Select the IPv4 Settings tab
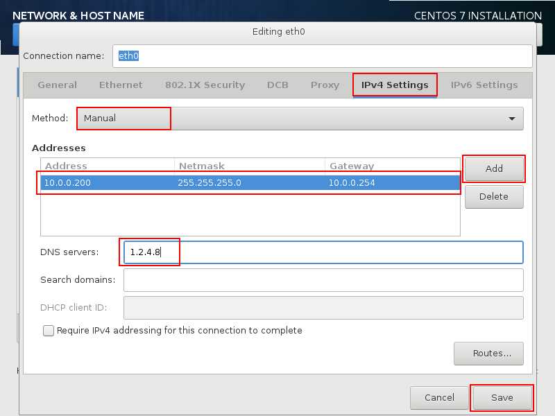The image size is (555, 416). [395, 85]
